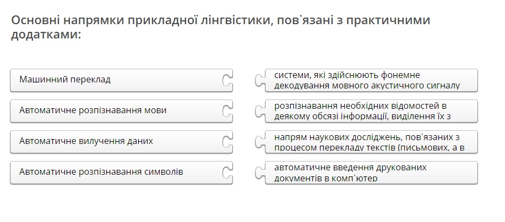Image resolution: width=505 pixels, height=222 pixels.
Task: Click the text документів в комп'ютер
Action: point(325,178)
